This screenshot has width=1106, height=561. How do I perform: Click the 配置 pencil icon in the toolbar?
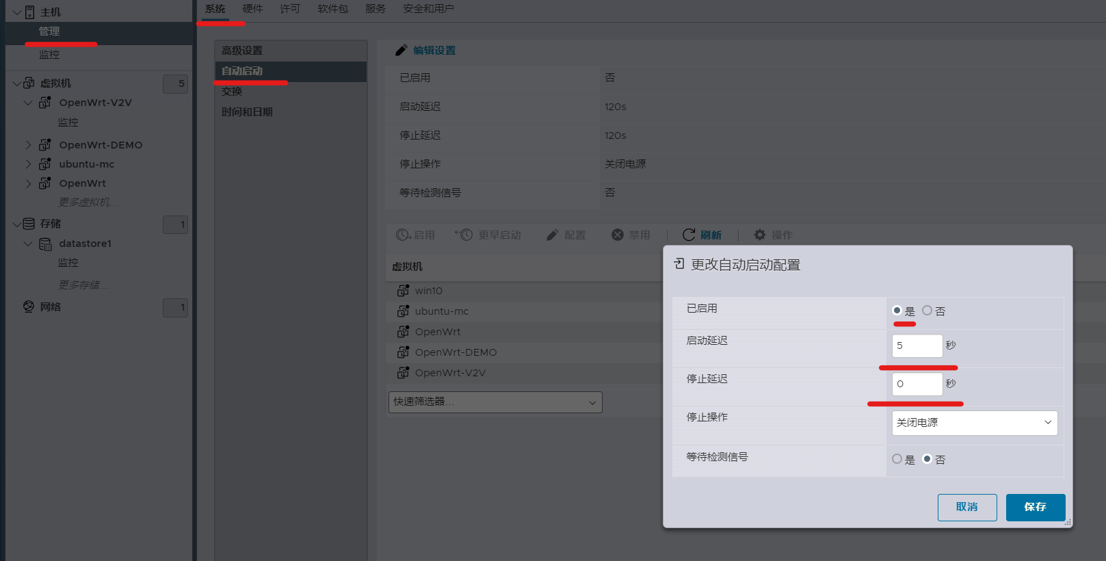tap(553, 235)
